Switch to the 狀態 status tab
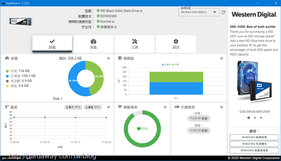 point(52,44)
